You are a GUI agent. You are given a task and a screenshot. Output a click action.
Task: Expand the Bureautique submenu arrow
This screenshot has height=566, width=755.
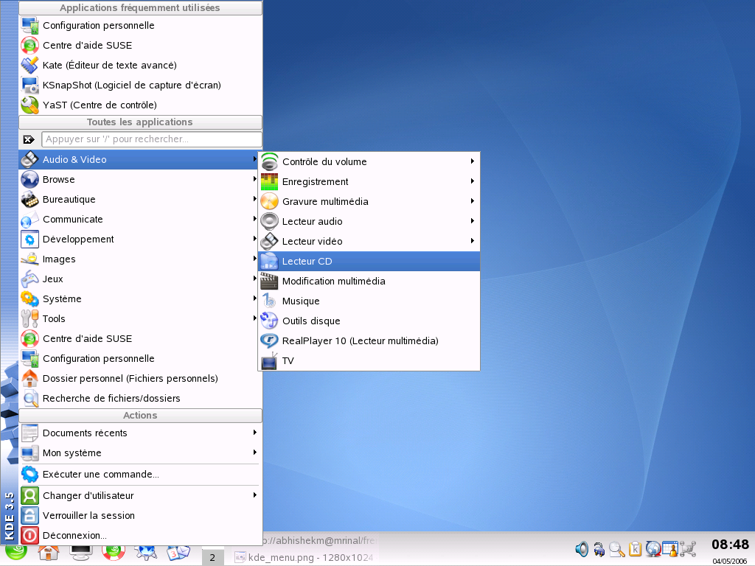[x=254, y=199]
